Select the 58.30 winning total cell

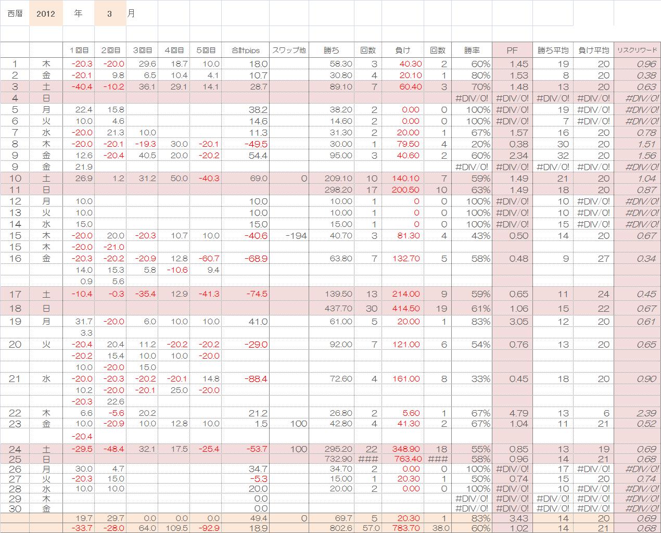click(x=332, y=64)
